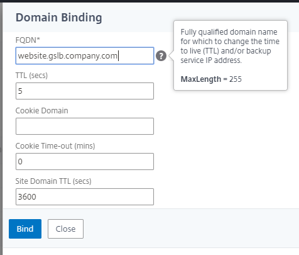This screenshot has height=255, width=299.
Task: Click the tooltip's fully qualified domain name description
Action: (x=230, y=46)
